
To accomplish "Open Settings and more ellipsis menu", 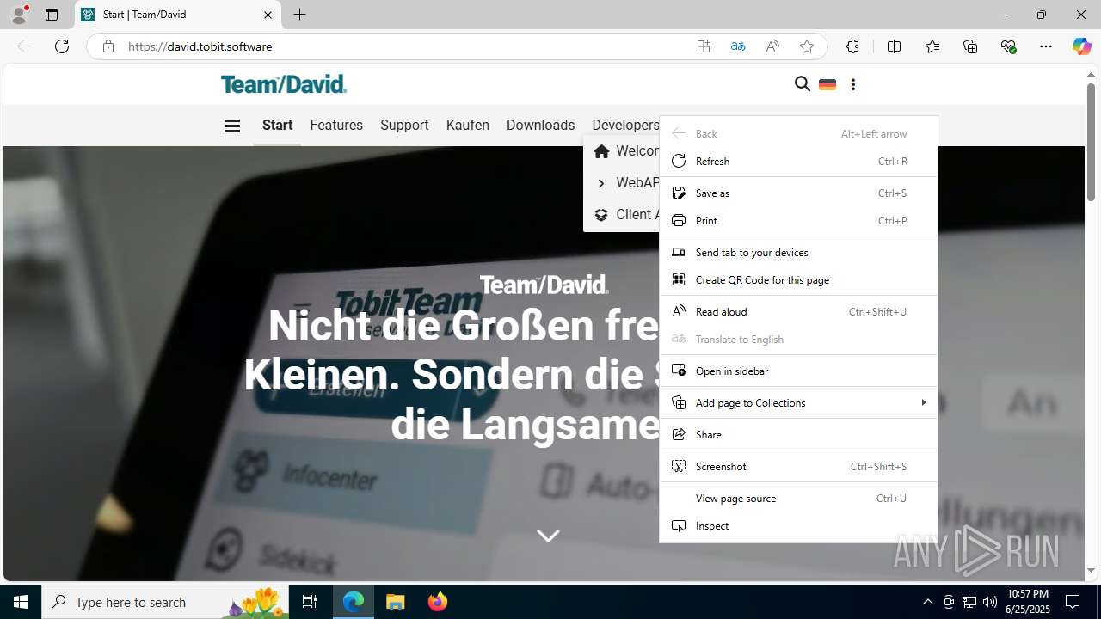I will click(x=1046, y=46).
